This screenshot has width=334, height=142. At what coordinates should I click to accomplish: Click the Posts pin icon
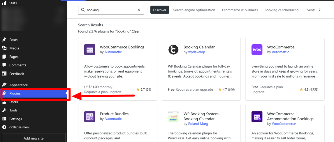pyautogui.click(x=4, y=40)
